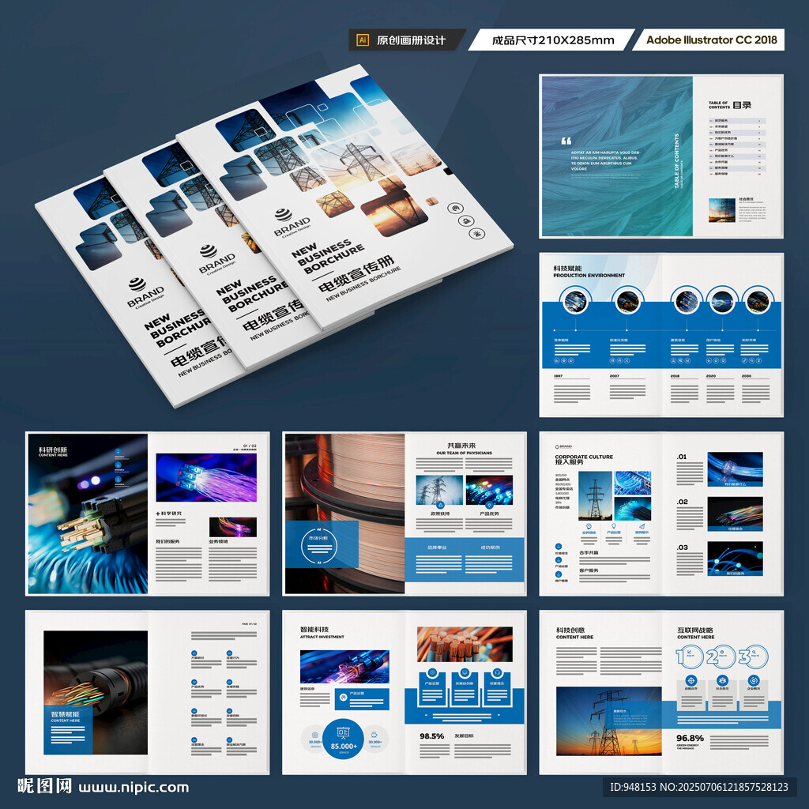The image size is (809, 809).
Task: Click the presentation board icon above 85.000+
Action: (343, 732)
